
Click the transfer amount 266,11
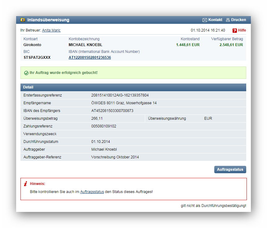click(x=97, y=118)
